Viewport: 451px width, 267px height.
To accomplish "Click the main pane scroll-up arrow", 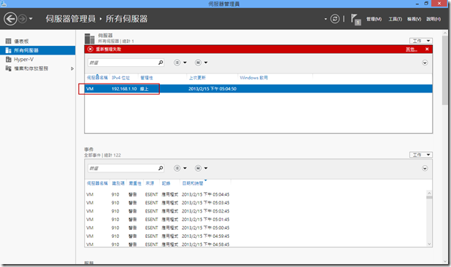I will [x=445, y=33].
